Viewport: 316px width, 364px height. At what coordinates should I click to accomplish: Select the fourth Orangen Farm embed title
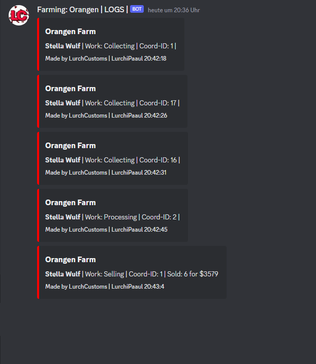pos(71,203)
